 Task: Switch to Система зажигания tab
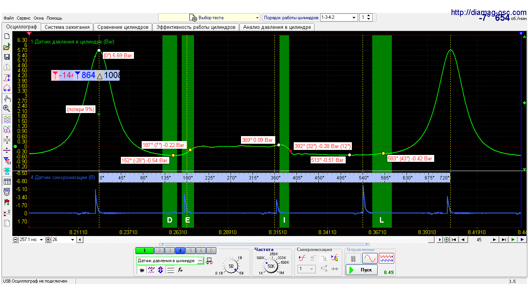point(67,27)
